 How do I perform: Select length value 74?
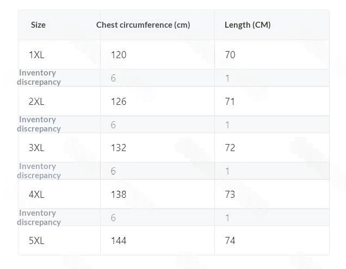230,240
